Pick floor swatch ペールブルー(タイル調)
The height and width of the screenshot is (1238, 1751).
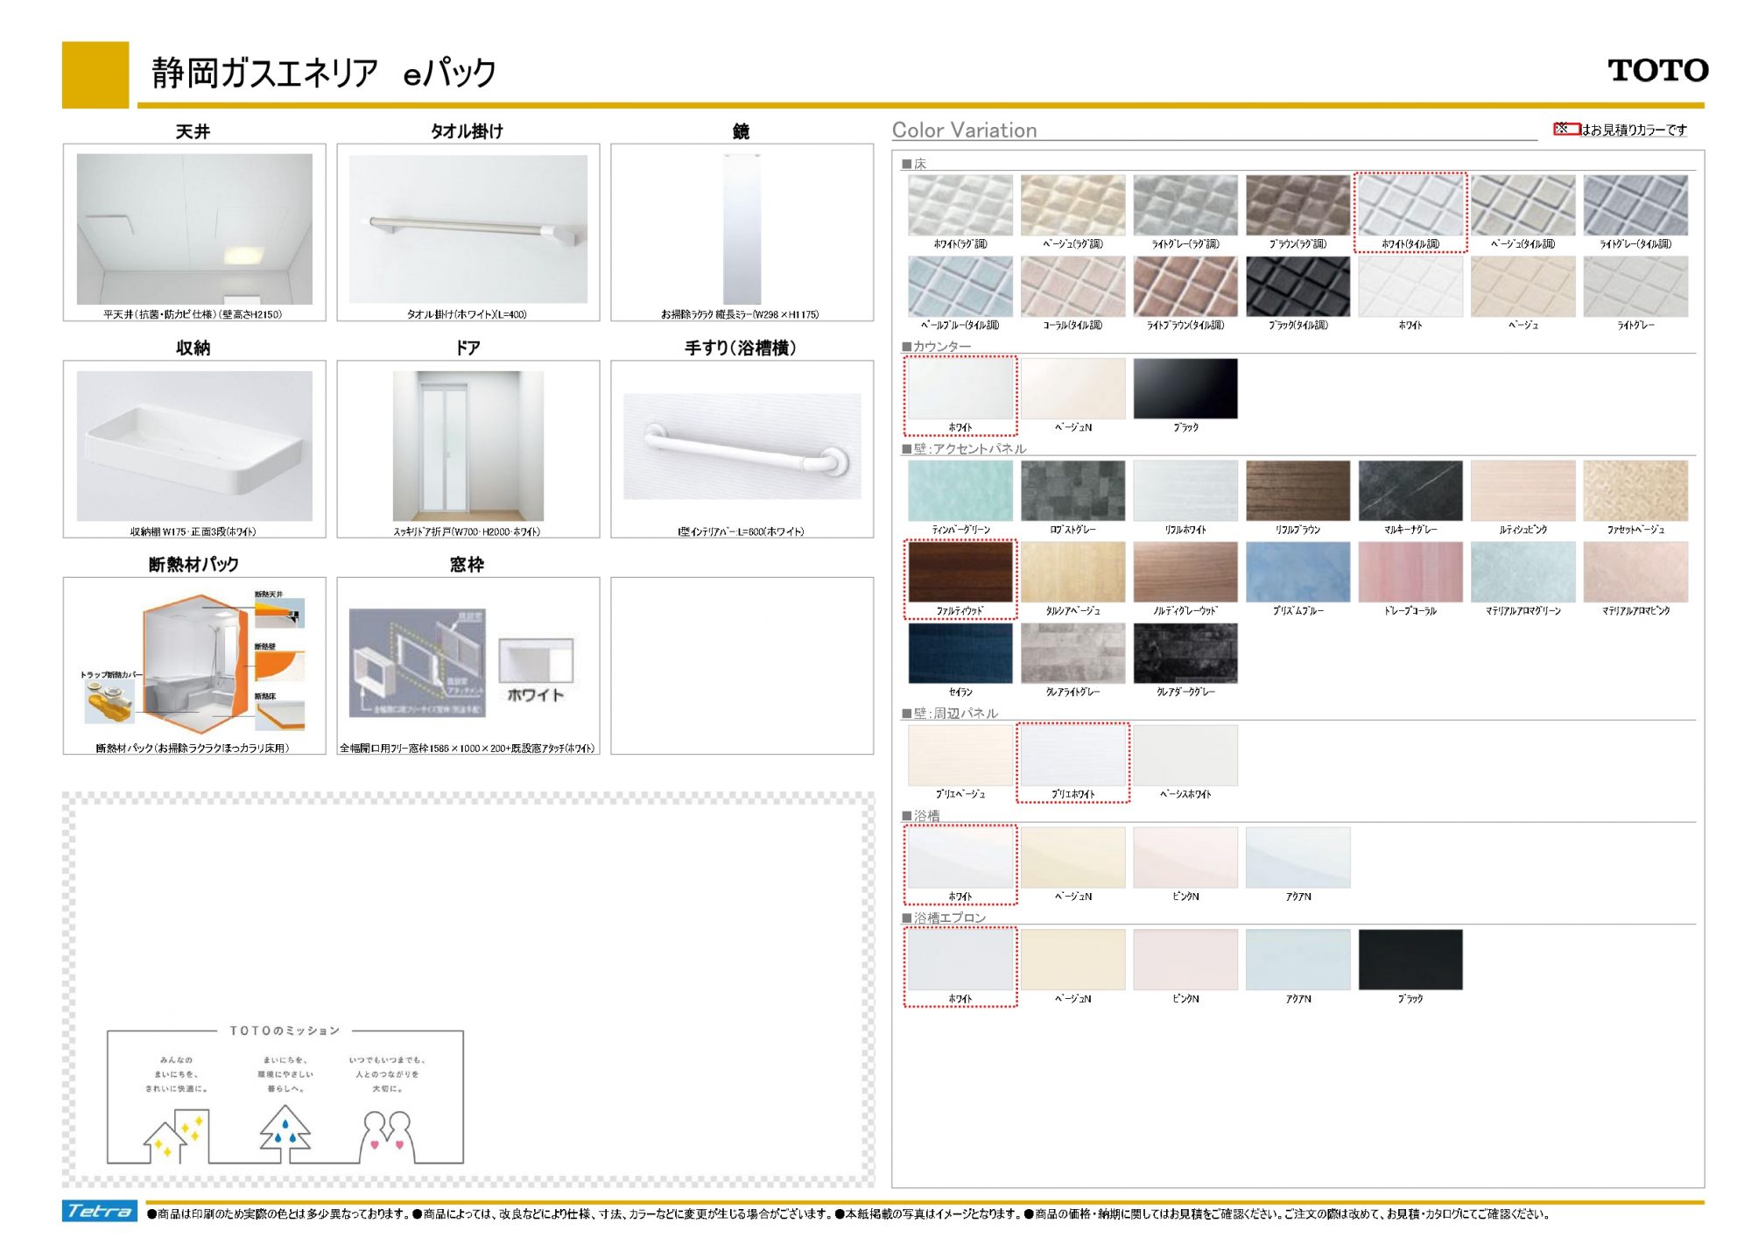pyautogui.click(x=960, y=286)
